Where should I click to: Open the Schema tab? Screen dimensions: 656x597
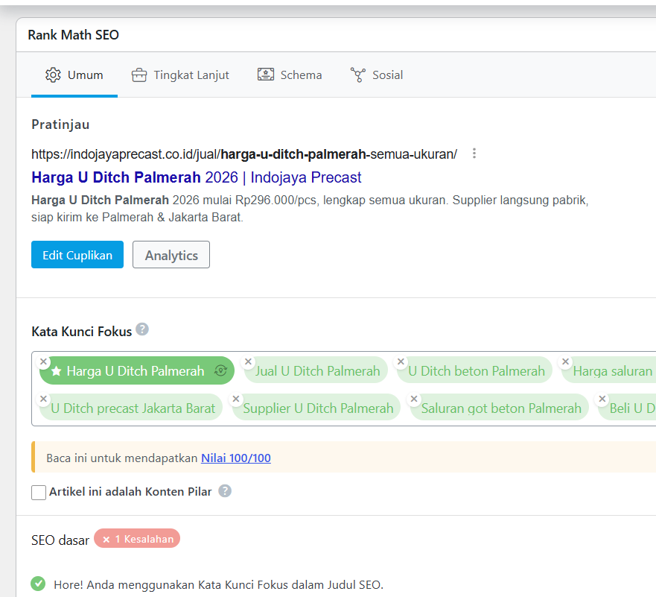pyautogui.click(x=290, y=75)
